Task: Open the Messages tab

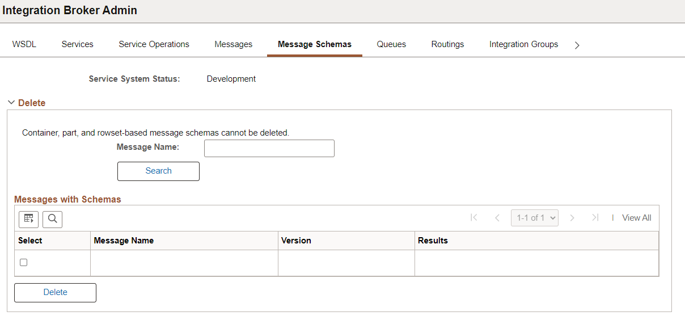Action: point(234,44)
